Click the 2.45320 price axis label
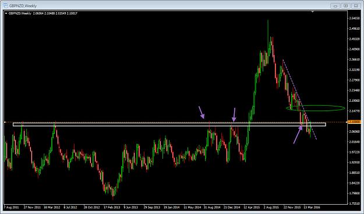Viewport: 364px width, 214px height. coord(354,39)
